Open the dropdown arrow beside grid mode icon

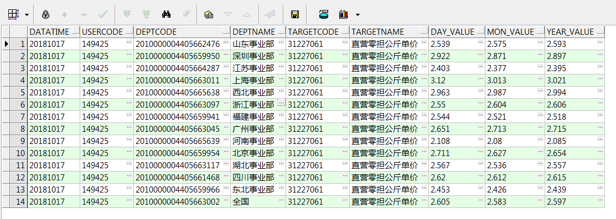pyautogui.click(x=27, y=15)
